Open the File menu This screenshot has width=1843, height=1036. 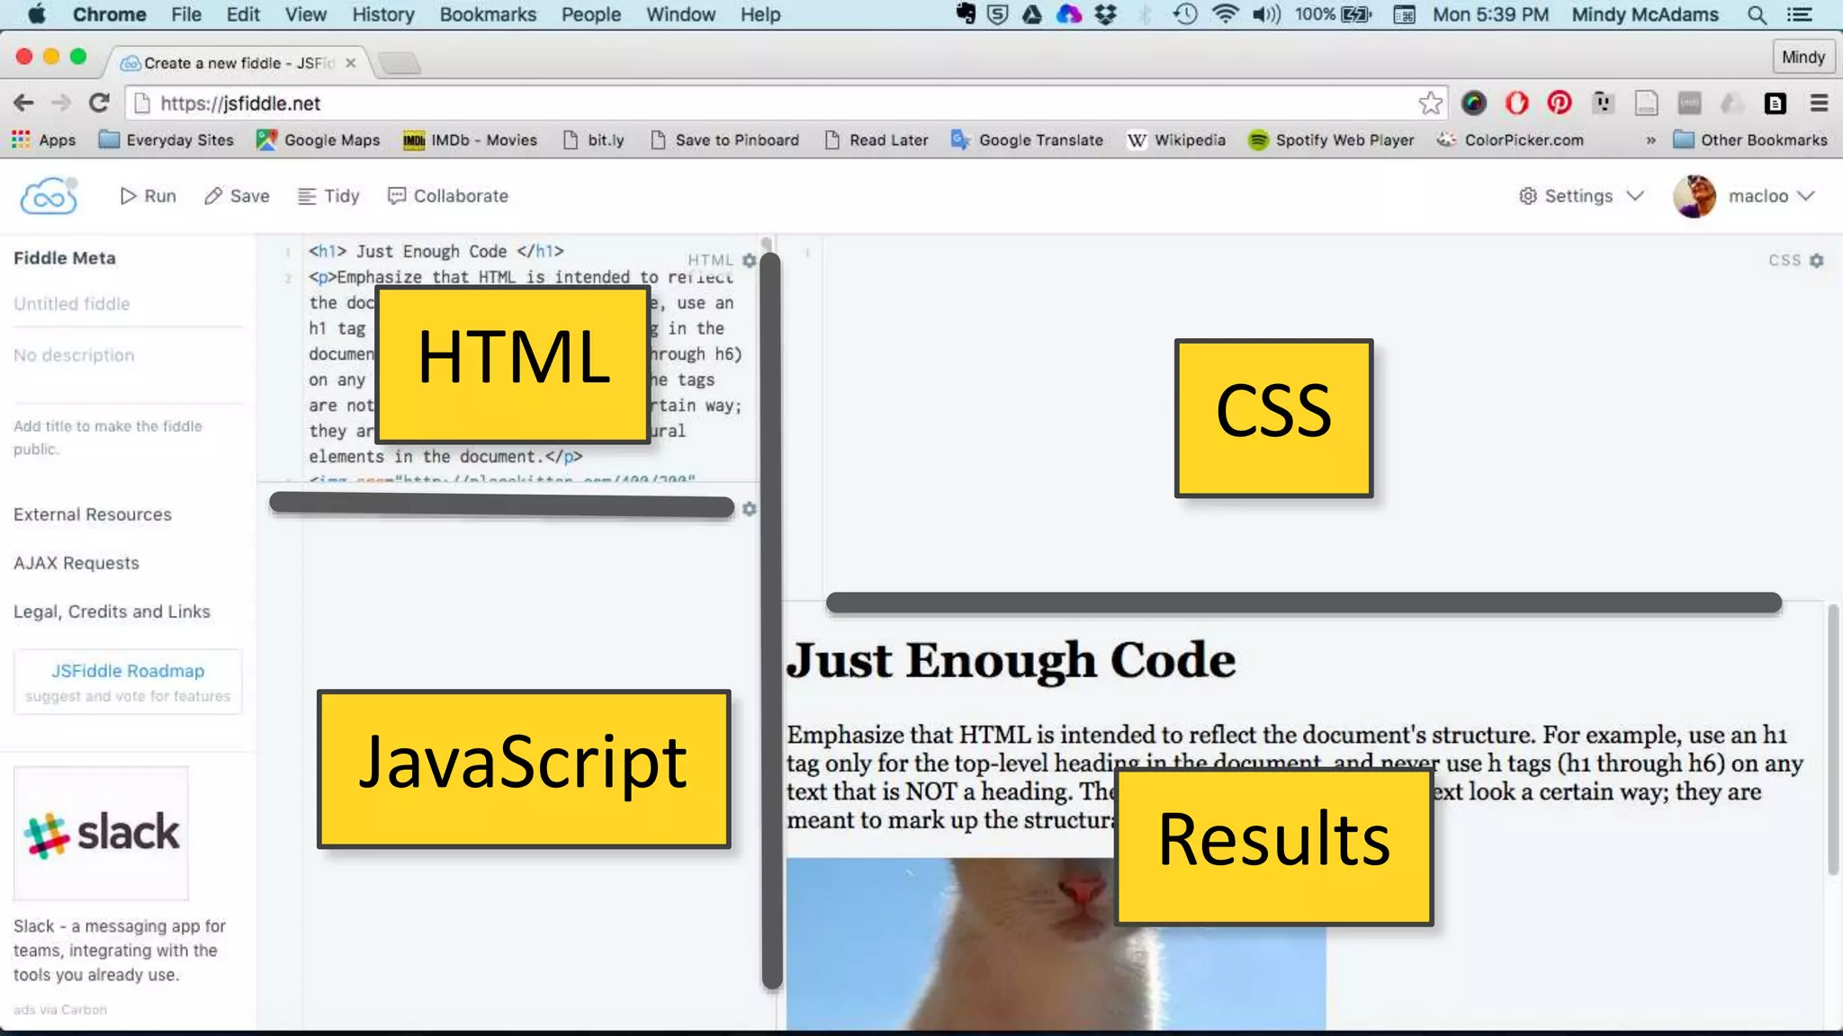pos(186,14)
